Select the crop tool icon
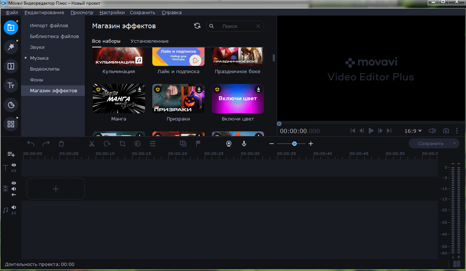The image size is (466, 271). (x=122, y=144)
